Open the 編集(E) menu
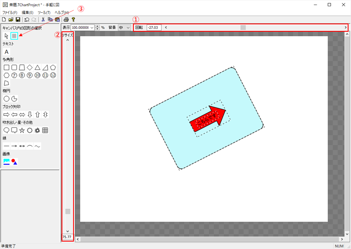The image size is (351, 249). click(28, 12)
